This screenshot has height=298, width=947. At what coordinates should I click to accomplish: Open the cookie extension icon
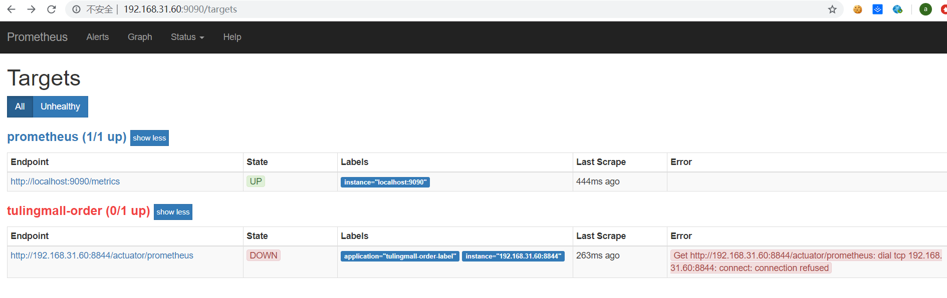click(858, 9)
